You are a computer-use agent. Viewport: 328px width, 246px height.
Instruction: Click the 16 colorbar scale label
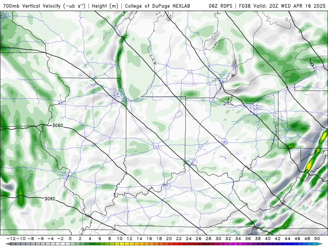click(x=149, y=239)
